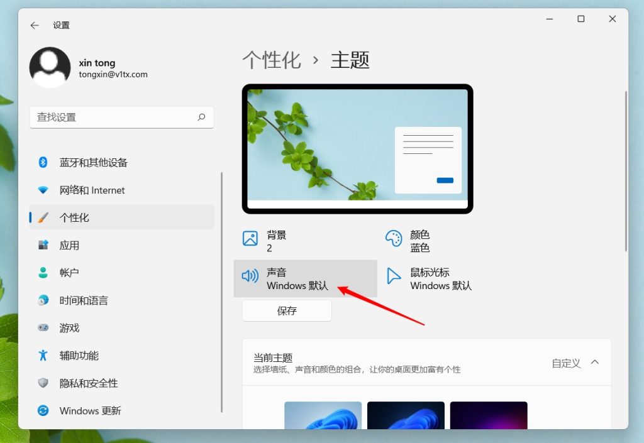Click the sidebar navigation scrollbar
This screenshot has height=443, width=644.
pyautogui.click(x=222, y=292)
